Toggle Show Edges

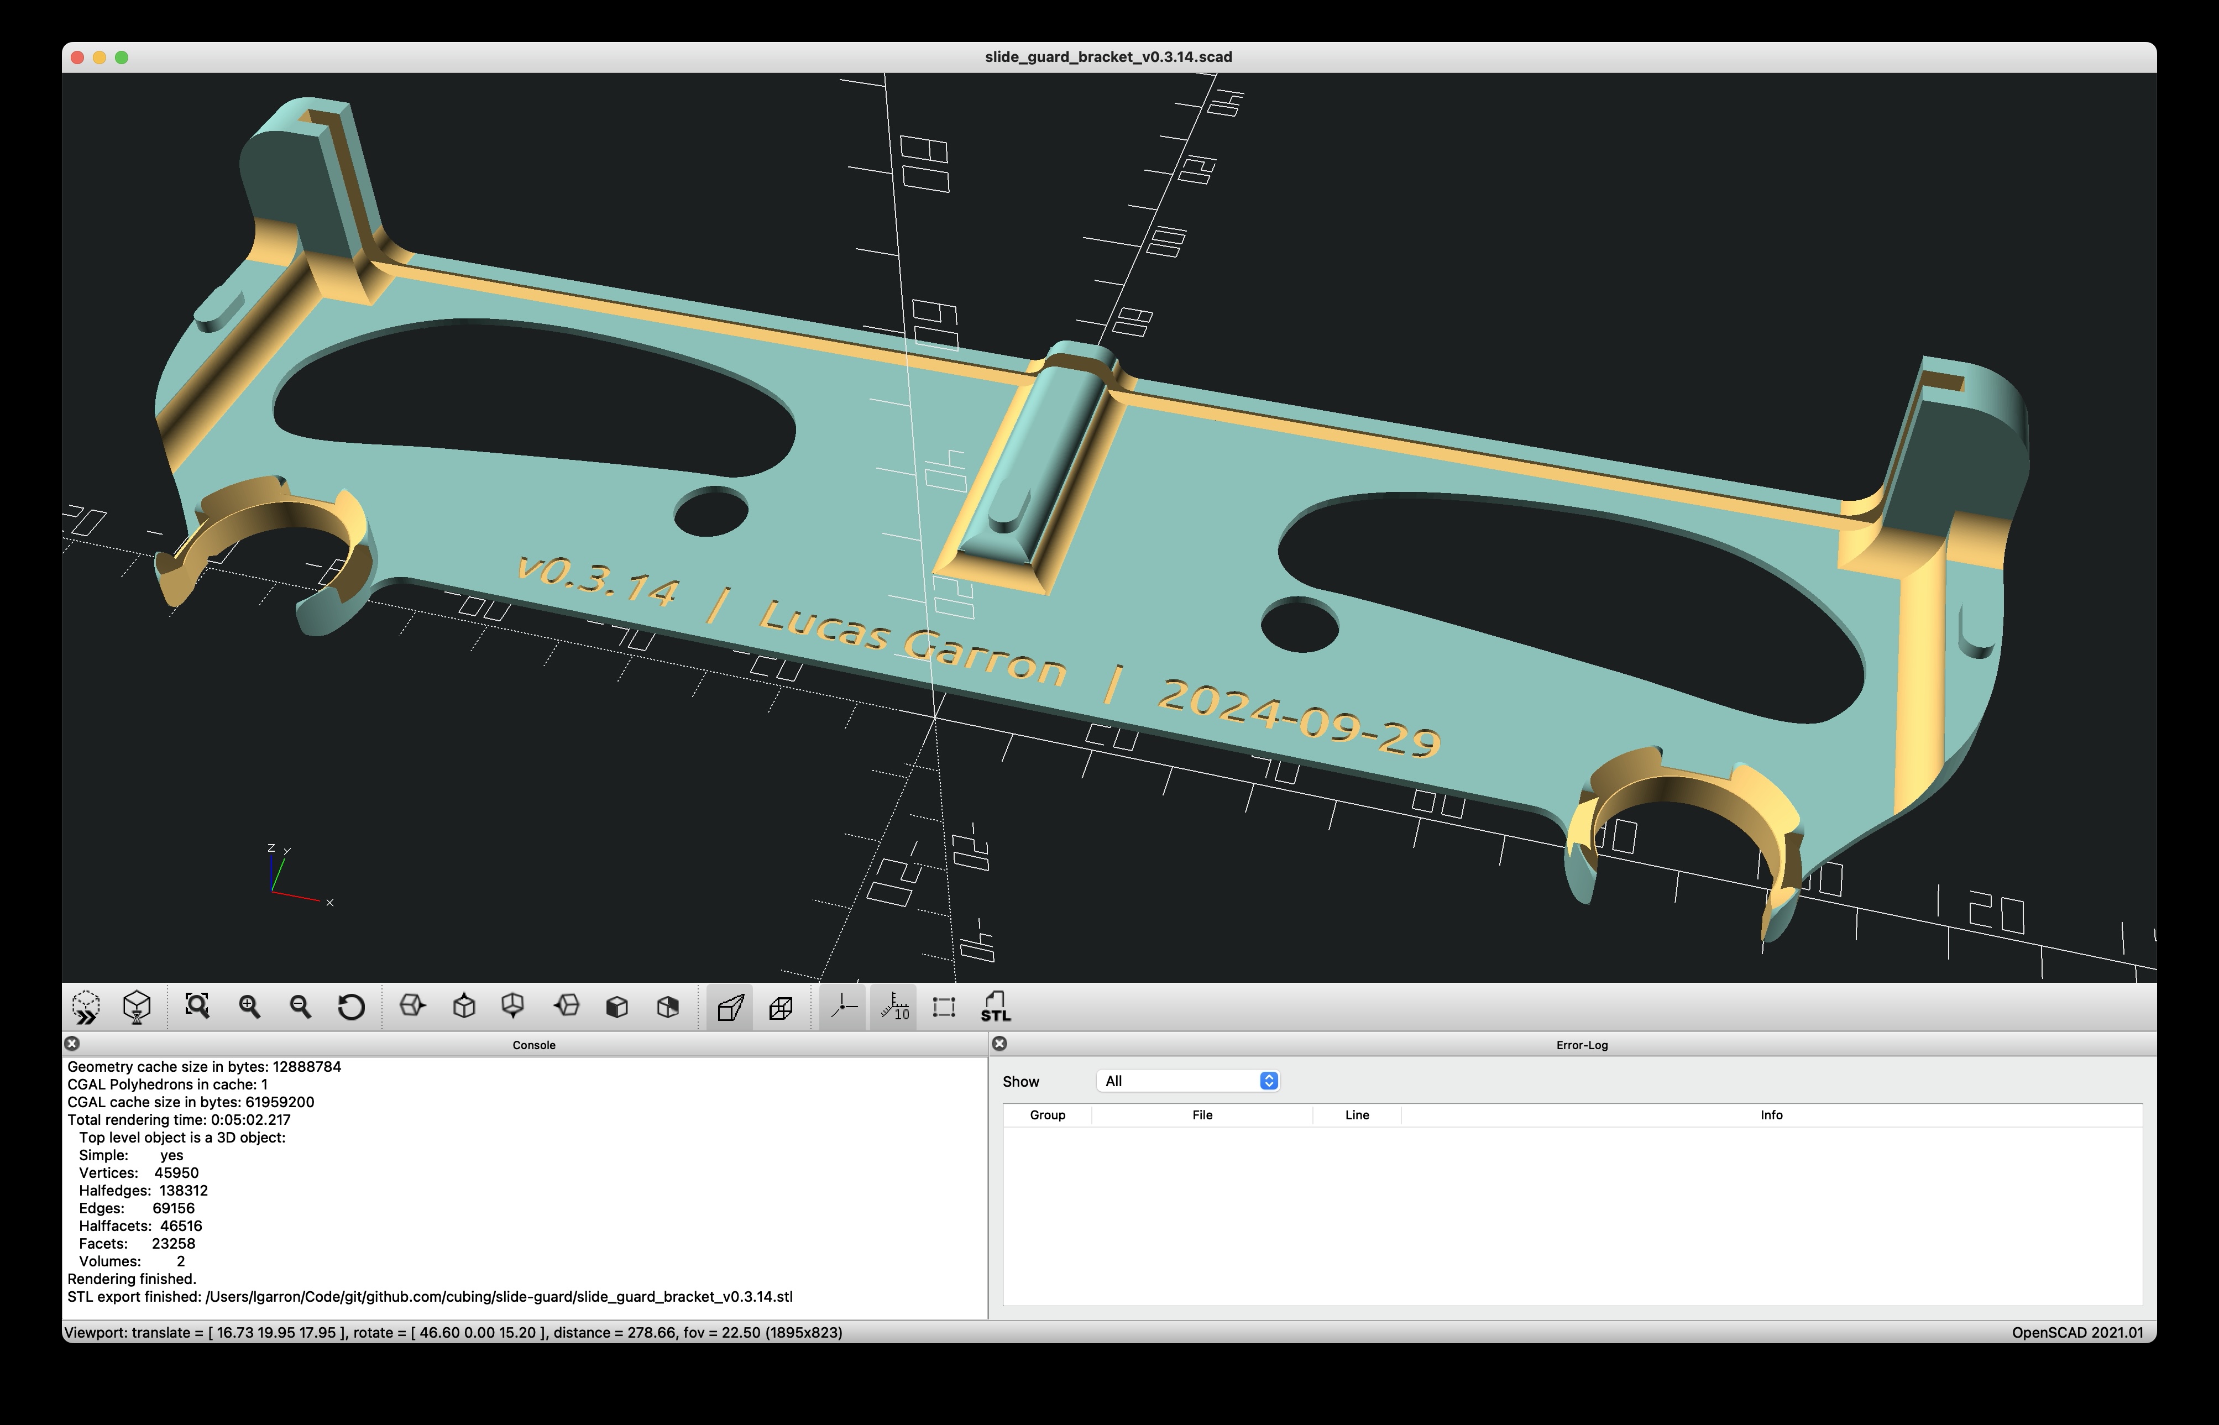[x=944, y=1007]
